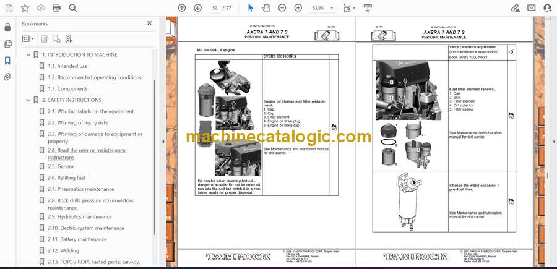Collapse 2. SAFETY INSTRUCTIONS section
Screen dimensions: 557x269
(28, 100)
